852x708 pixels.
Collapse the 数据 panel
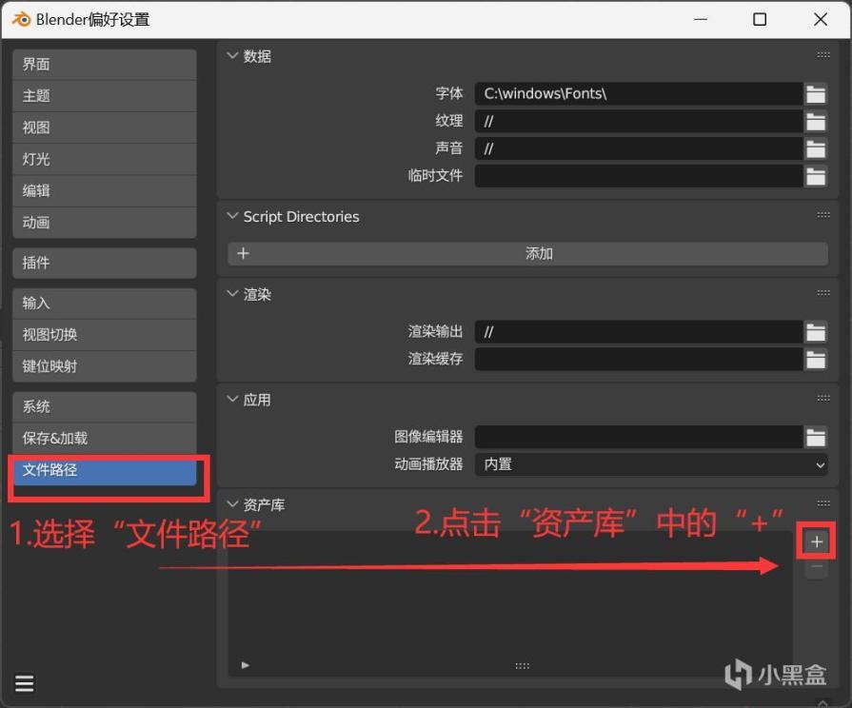(x=232, y=55)
